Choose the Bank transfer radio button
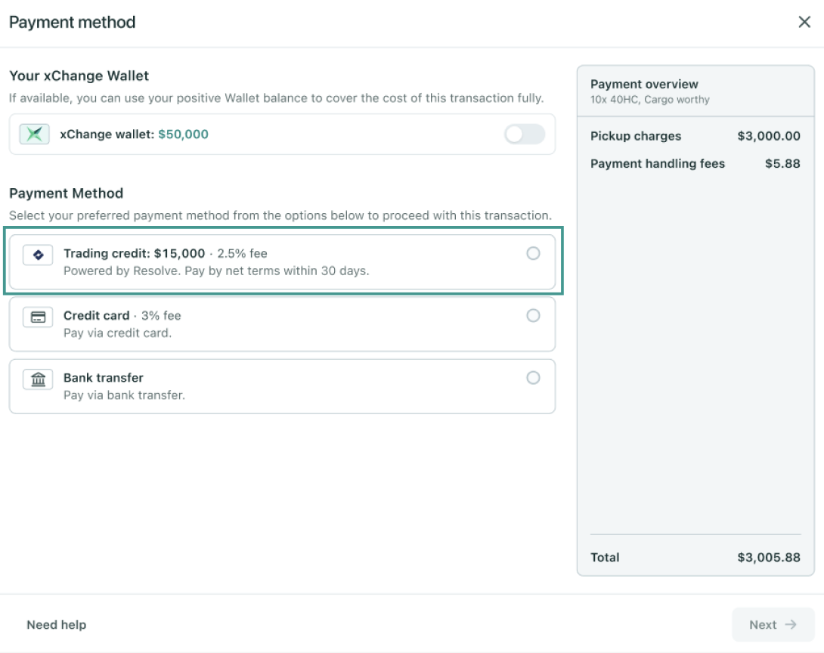Viewport: 824px width, 653px height. (x=533, y=377)
